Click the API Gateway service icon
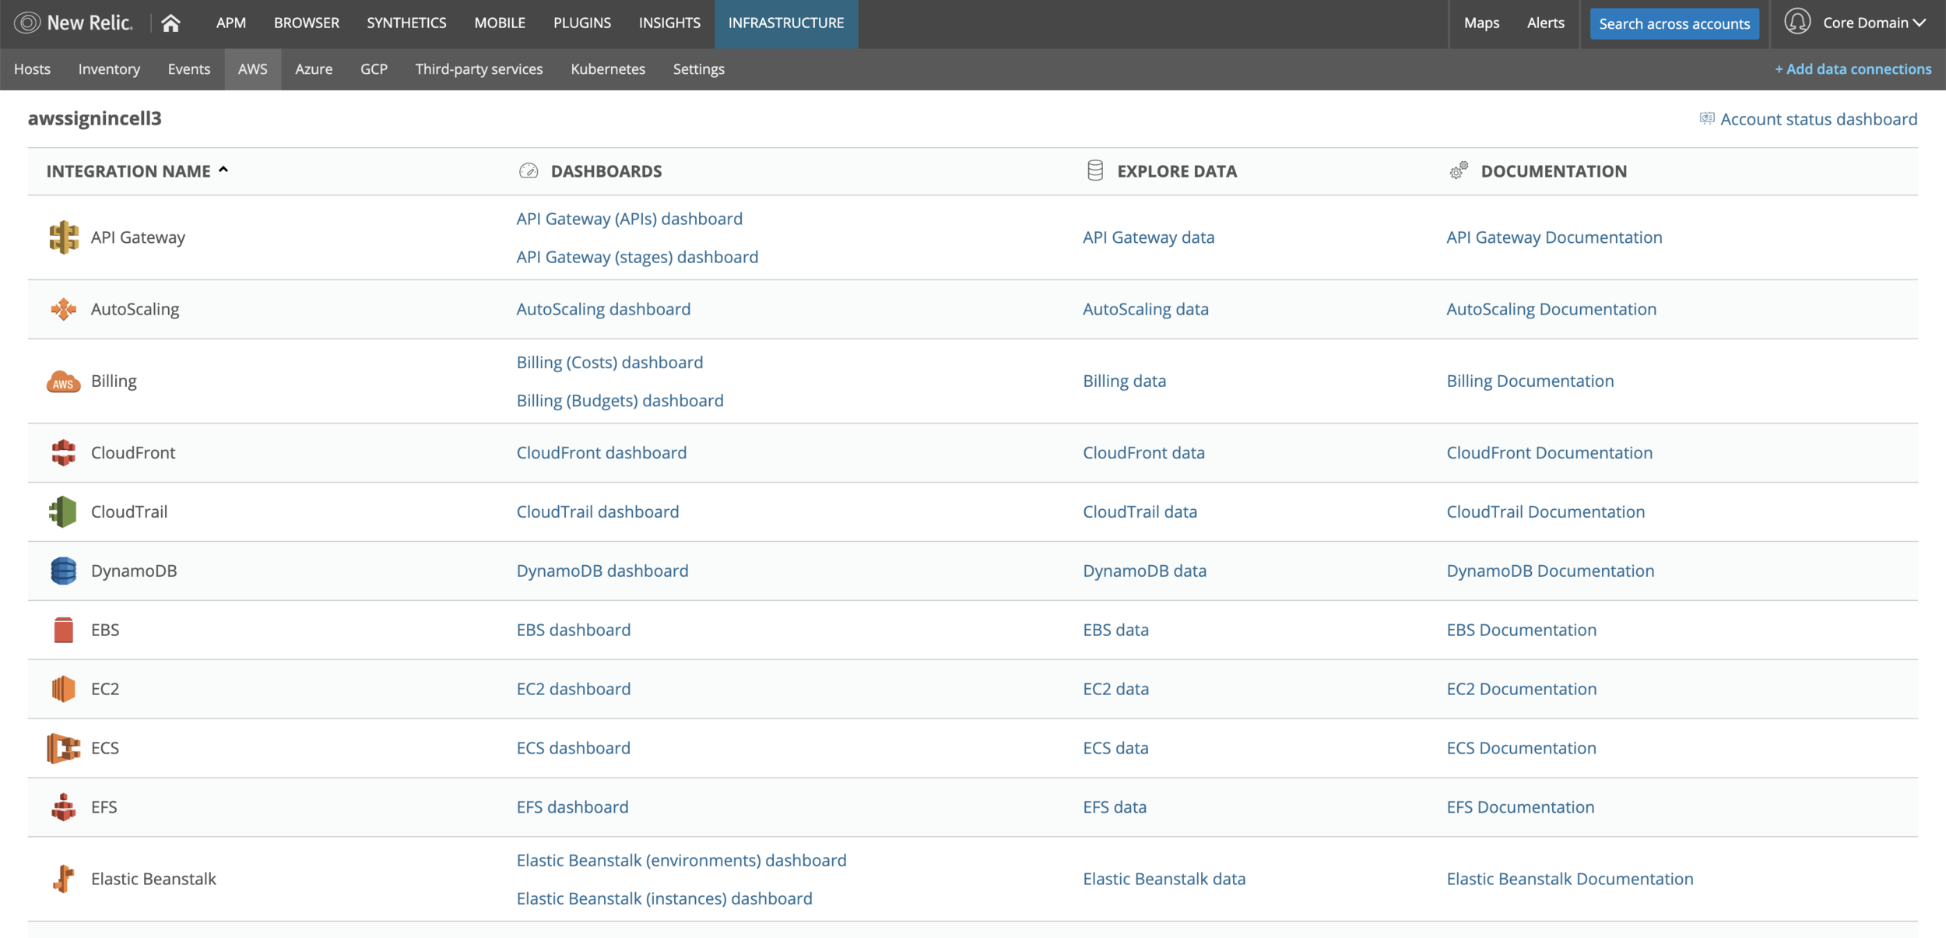1946x938 pixels. (64, 237)
